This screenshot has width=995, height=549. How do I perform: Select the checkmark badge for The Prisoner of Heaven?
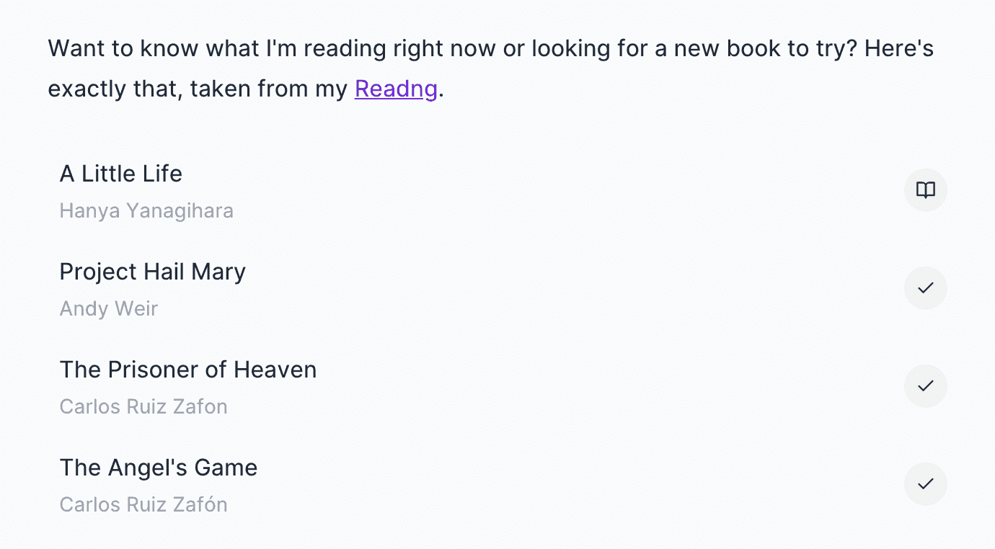click(x=925, y=386)
